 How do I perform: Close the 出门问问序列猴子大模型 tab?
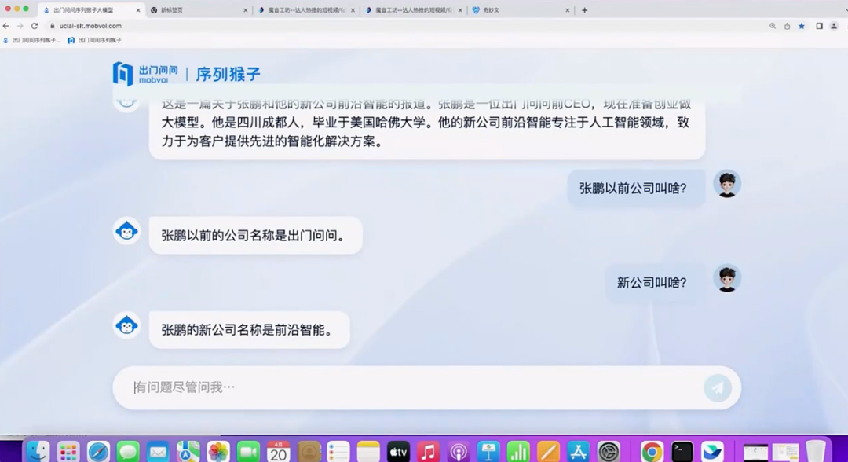pyautogui.click(x=138, y=10)
